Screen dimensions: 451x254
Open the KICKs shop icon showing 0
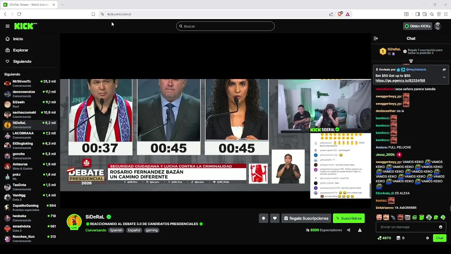click(x=400, y=238)
